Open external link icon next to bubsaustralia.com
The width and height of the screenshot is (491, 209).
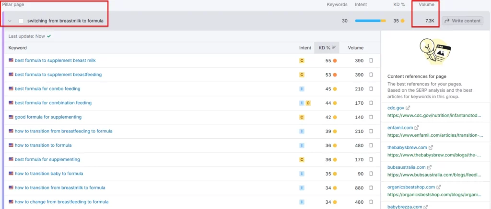tap(429, 167)
